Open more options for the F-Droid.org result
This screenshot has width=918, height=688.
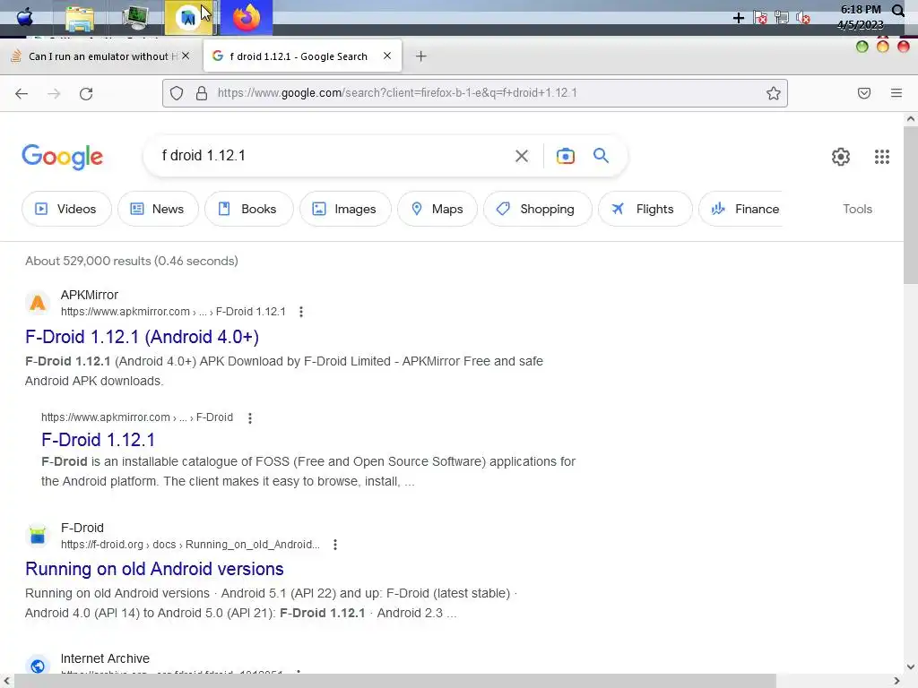(335, 545)
